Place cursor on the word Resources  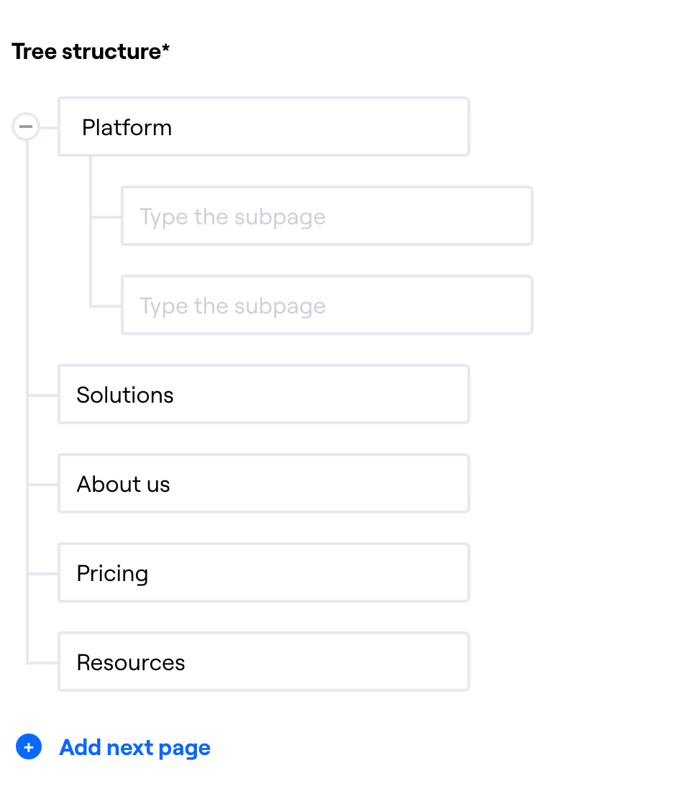[131, 663]
